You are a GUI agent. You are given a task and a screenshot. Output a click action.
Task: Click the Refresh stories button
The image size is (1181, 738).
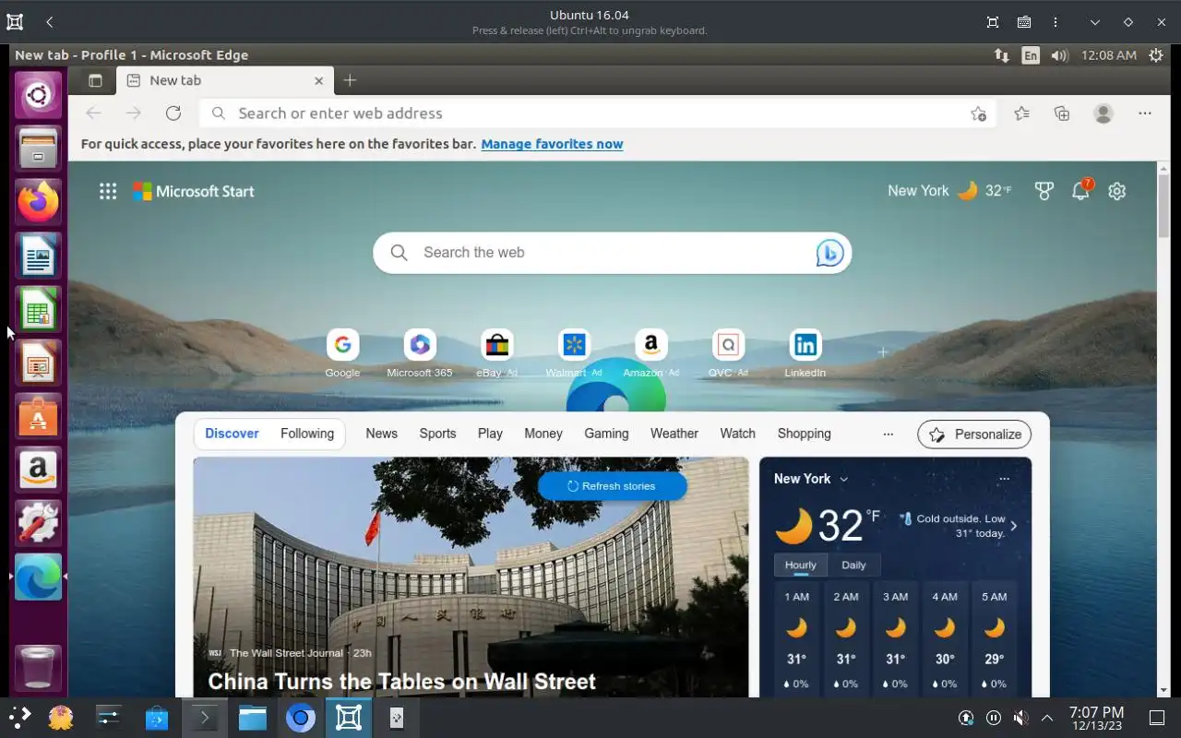coord(613,486)
